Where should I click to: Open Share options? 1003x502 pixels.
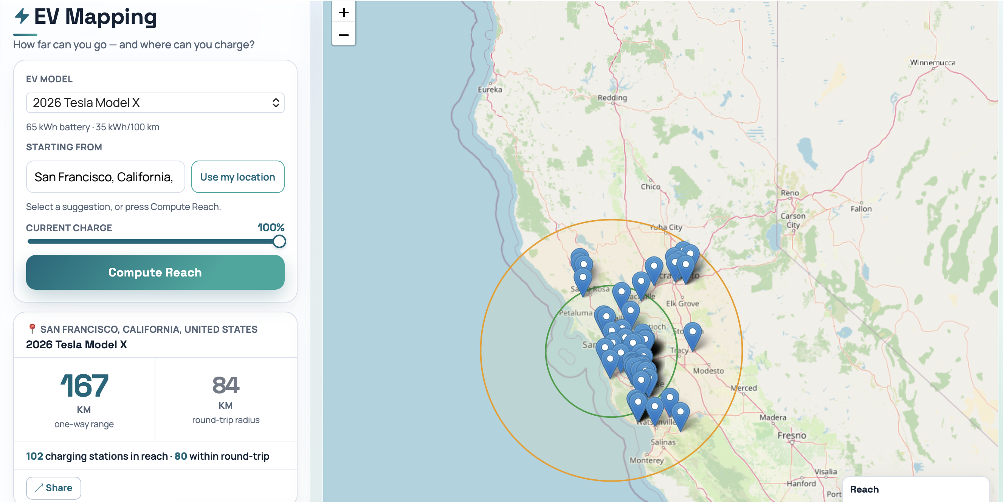coord(53,488)
